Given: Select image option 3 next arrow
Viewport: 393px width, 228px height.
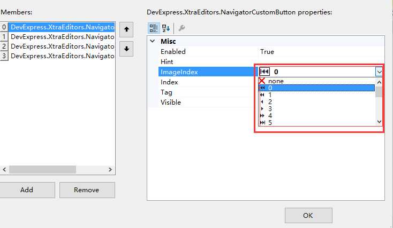Looking at the screenshot, I should [316, 109].
